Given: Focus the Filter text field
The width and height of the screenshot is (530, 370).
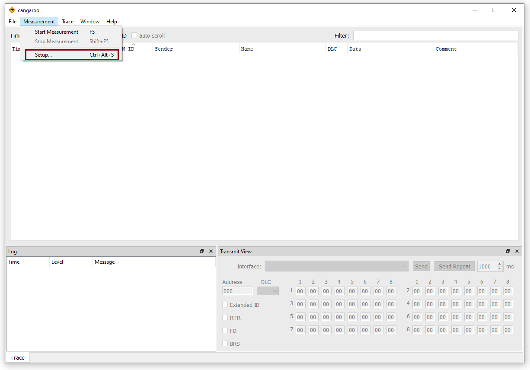Looking at the screenshot, I should [436, 35].
